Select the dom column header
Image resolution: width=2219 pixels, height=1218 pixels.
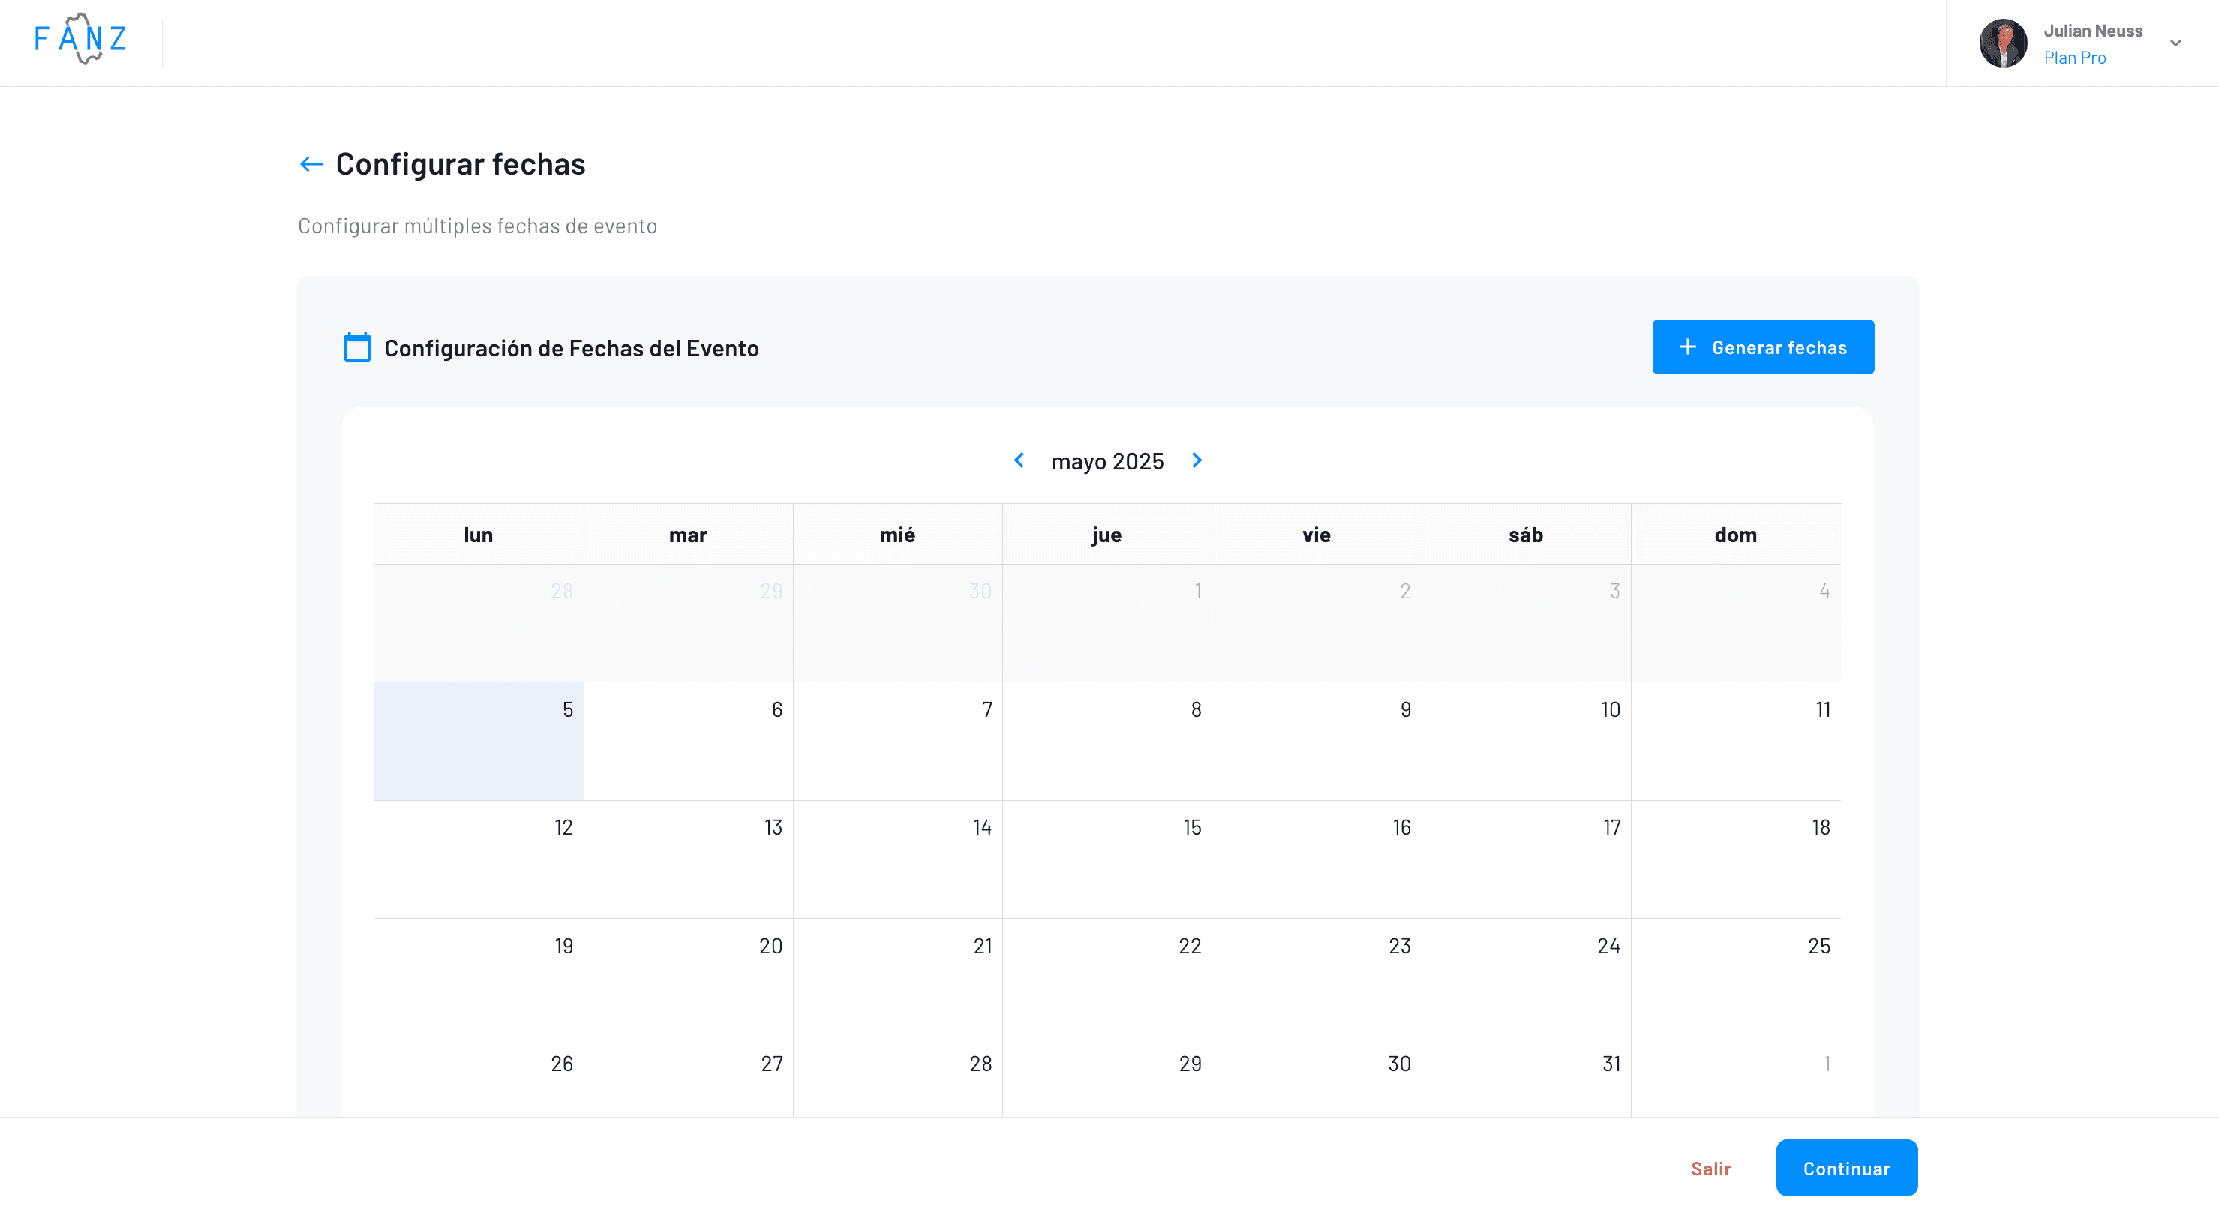1735,534
